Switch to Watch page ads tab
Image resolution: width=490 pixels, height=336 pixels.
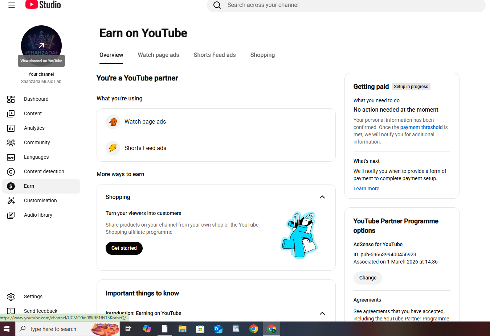(159, 55)
